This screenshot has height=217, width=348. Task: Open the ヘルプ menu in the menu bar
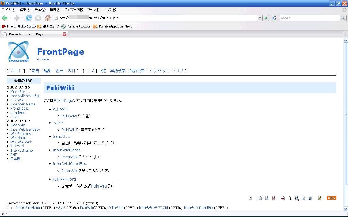(x=110, y=10)
